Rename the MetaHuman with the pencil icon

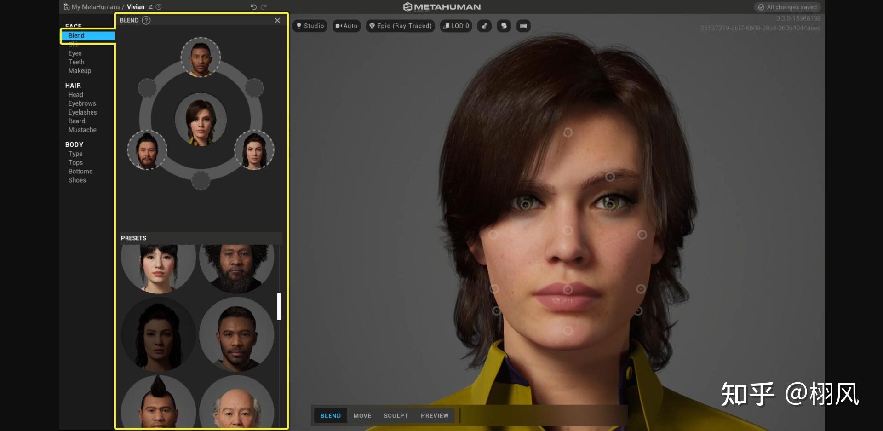pyautogui.click(x=150, y=7)
